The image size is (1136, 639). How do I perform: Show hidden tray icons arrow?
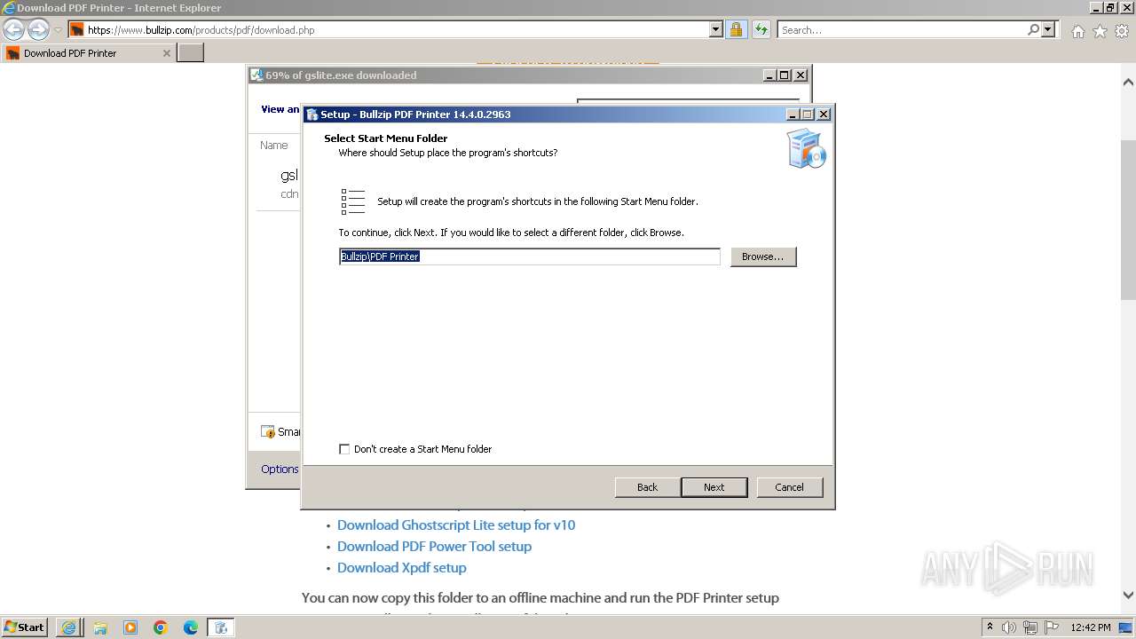click(x=990, y=627)
